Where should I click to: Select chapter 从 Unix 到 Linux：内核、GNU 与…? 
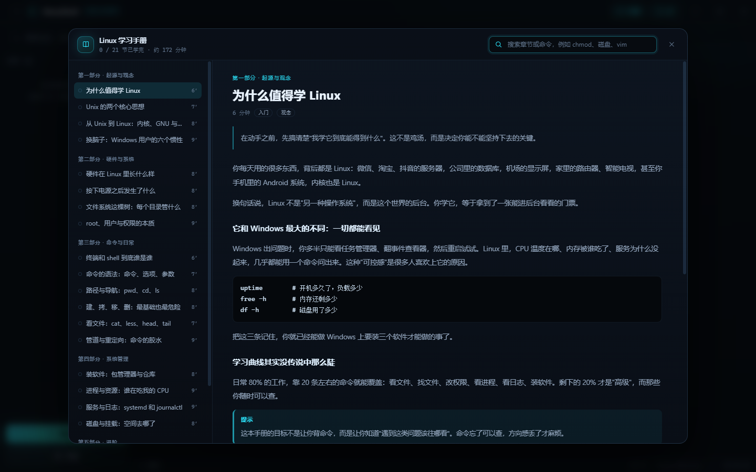point(138,124)
